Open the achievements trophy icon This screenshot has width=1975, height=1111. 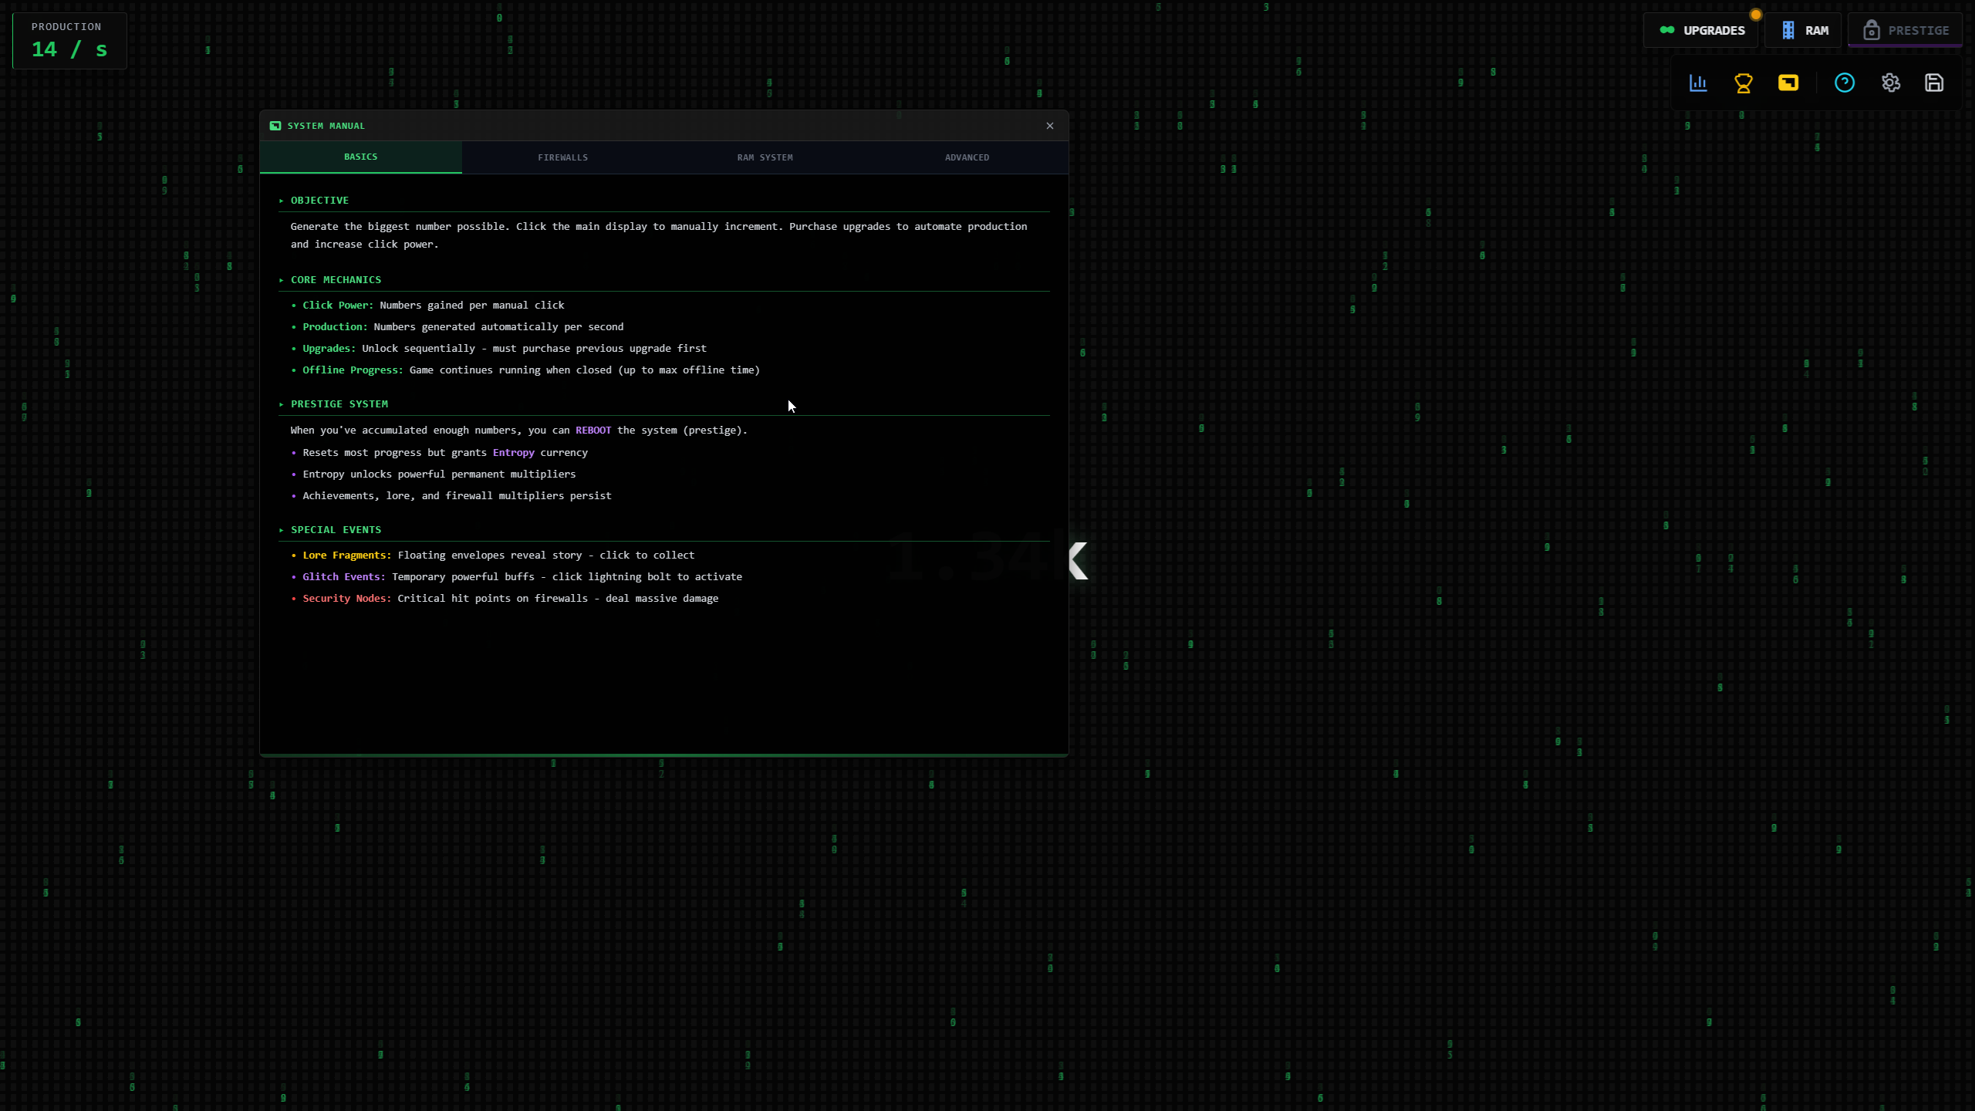1743,83
